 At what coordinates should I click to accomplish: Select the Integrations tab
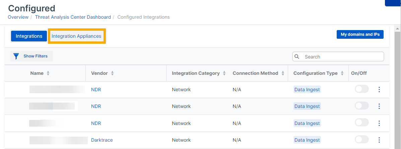pos(29,36)
